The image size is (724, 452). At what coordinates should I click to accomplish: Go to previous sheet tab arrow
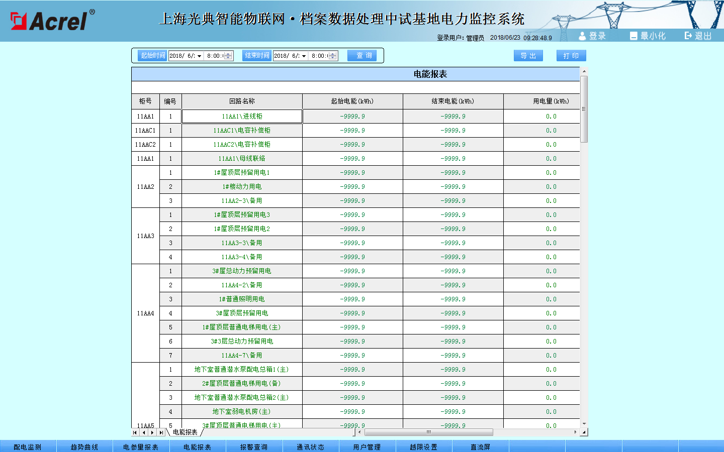pyautogui.click(x=144, y=432)
